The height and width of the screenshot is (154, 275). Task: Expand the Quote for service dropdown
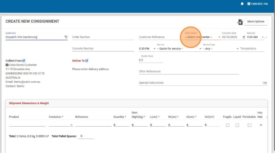click(x=179, y=49)
